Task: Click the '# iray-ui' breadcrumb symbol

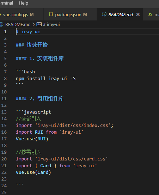Action: (x=51, y=24)
